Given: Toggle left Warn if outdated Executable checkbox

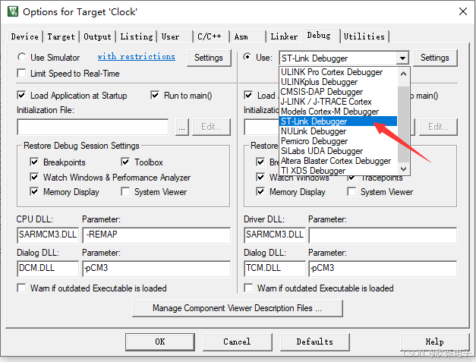Looking at the screenshot, I should (21, 288).
